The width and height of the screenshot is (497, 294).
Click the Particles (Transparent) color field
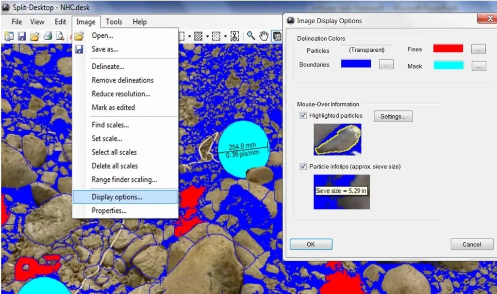pyautogui.click(x=367, y=50)
